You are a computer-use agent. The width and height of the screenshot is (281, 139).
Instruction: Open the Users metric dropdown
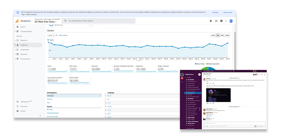tap(51, 35)
